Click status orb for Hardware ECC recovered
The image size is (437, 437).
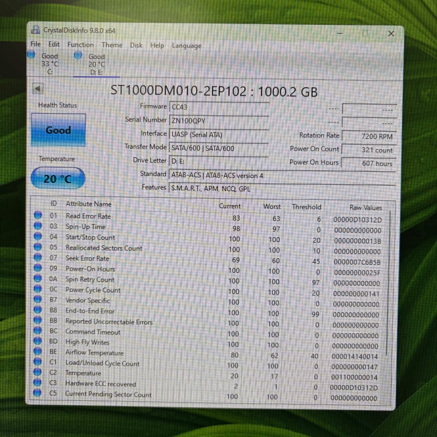[37, 382]
